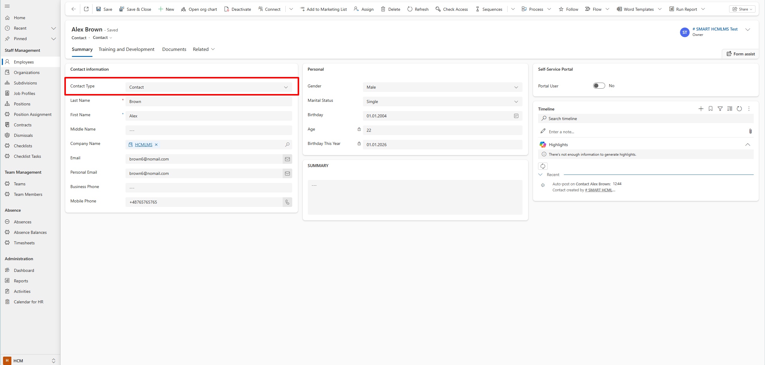The height and width of the screenshot is (365, 765).
Task: Open the timeline filter icon
Action: [720, 109]
